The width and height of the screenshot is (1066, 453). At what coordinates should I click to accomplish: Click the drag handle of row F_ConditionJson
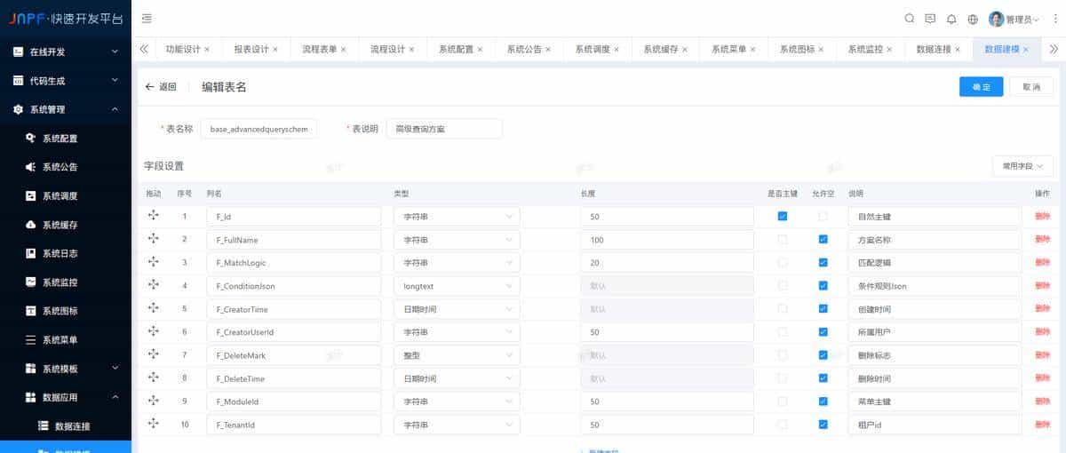pos(153,285)
